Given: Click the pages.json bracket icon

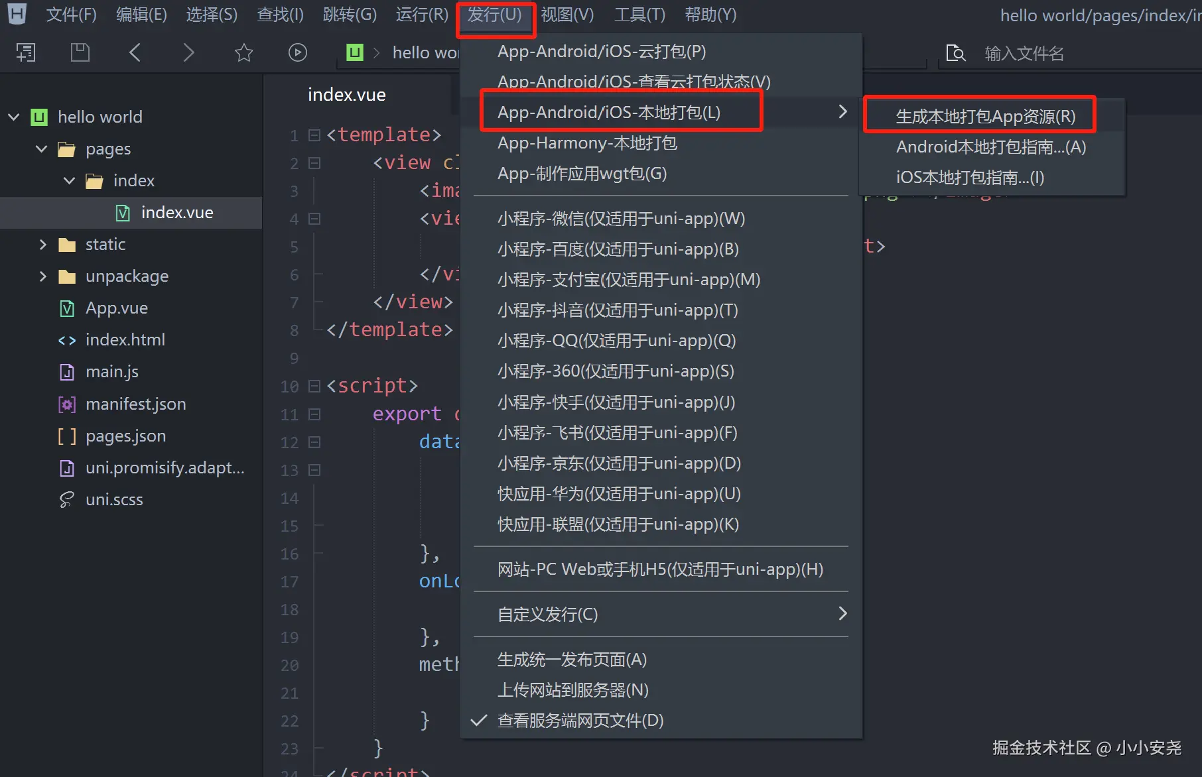Looking at the screenshot, I should [67, 436].
